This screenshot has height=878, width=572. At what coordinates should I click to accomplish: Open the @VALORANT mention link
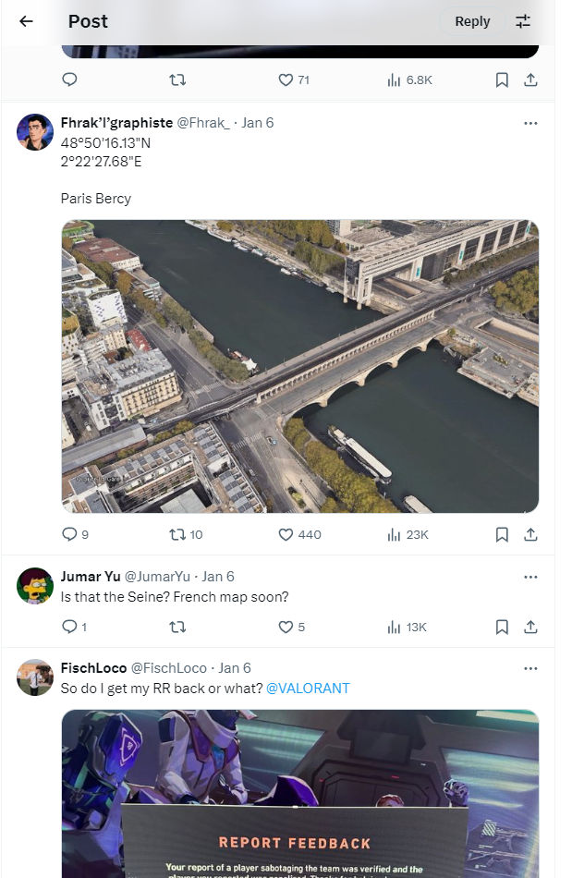pyautogui.click(x=309, y=689)
